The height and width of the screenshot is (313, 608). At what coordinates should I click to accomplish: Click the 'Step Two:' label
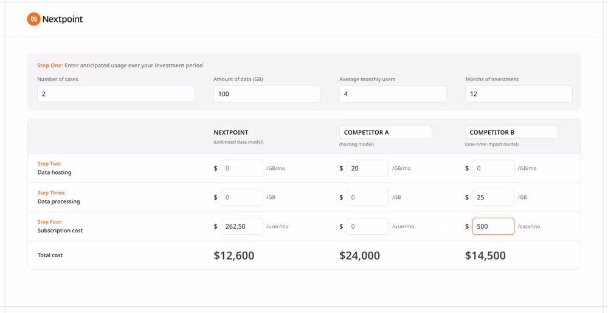pos(49,164)
